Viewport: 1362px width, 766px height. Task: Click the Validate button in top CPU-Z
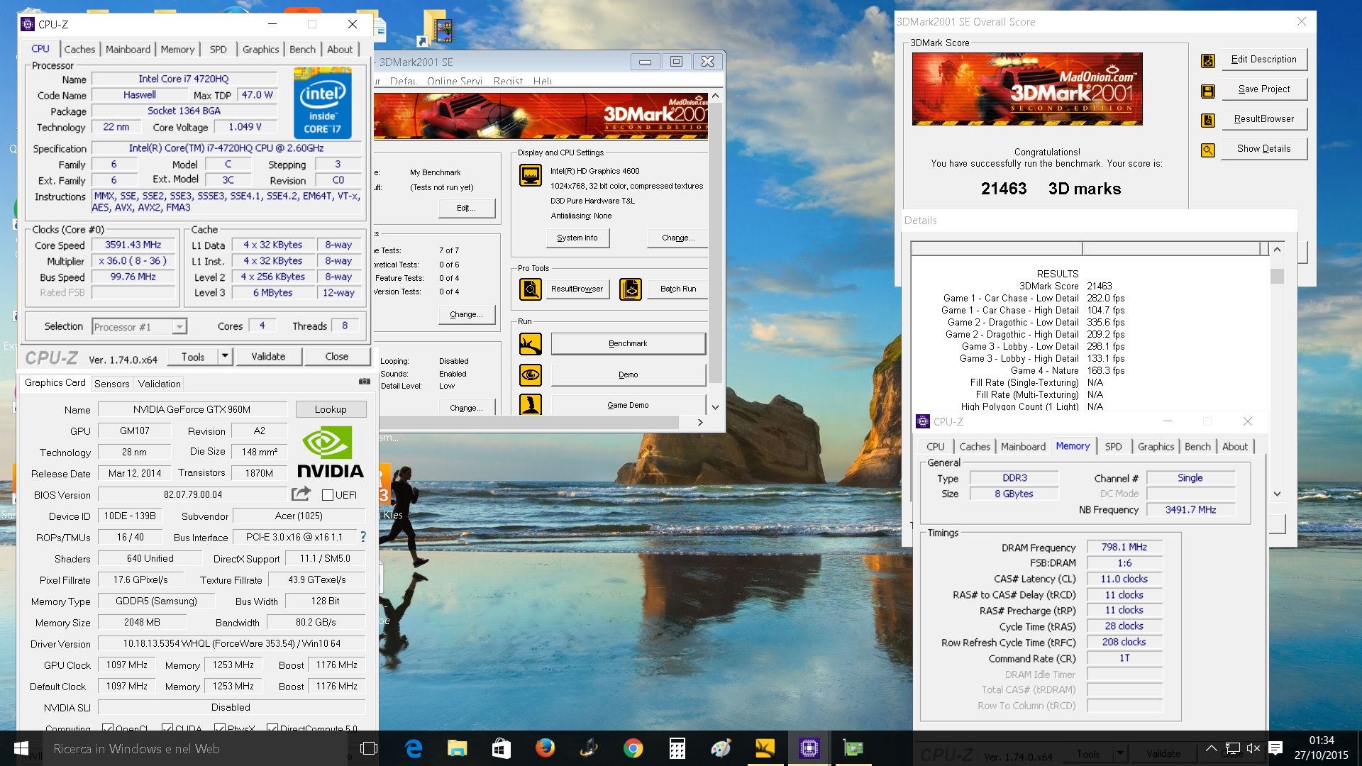tap(268, 356)
